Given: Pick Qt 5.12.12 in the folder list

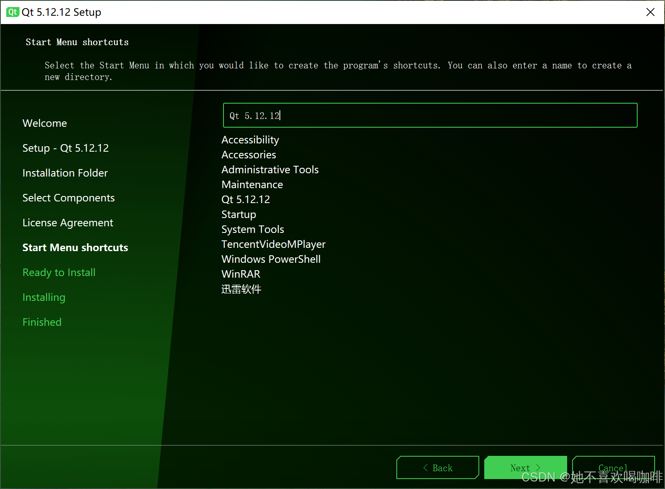Looking at the screenshot, I should [245, 199].
